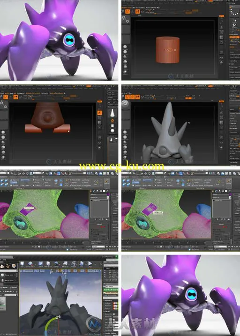
Task: Open viewport options arrow in Unreal viewport
Action: coord(21,271)
